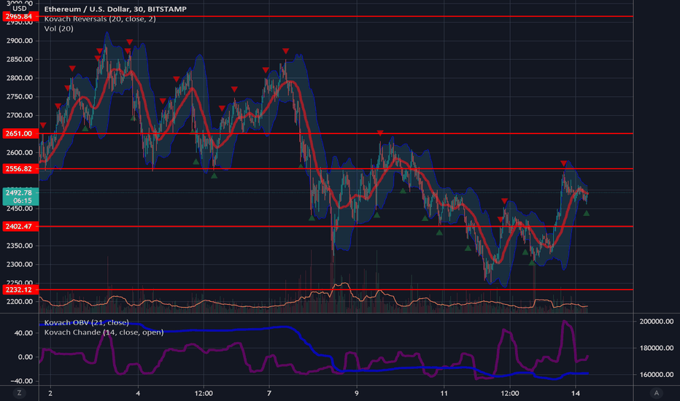Select the 2965.84 price line label

coord(20,17)
